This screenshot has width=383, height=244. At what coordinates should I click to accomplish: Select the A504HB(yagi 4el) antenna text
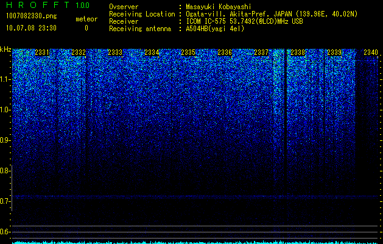(215, 29)
